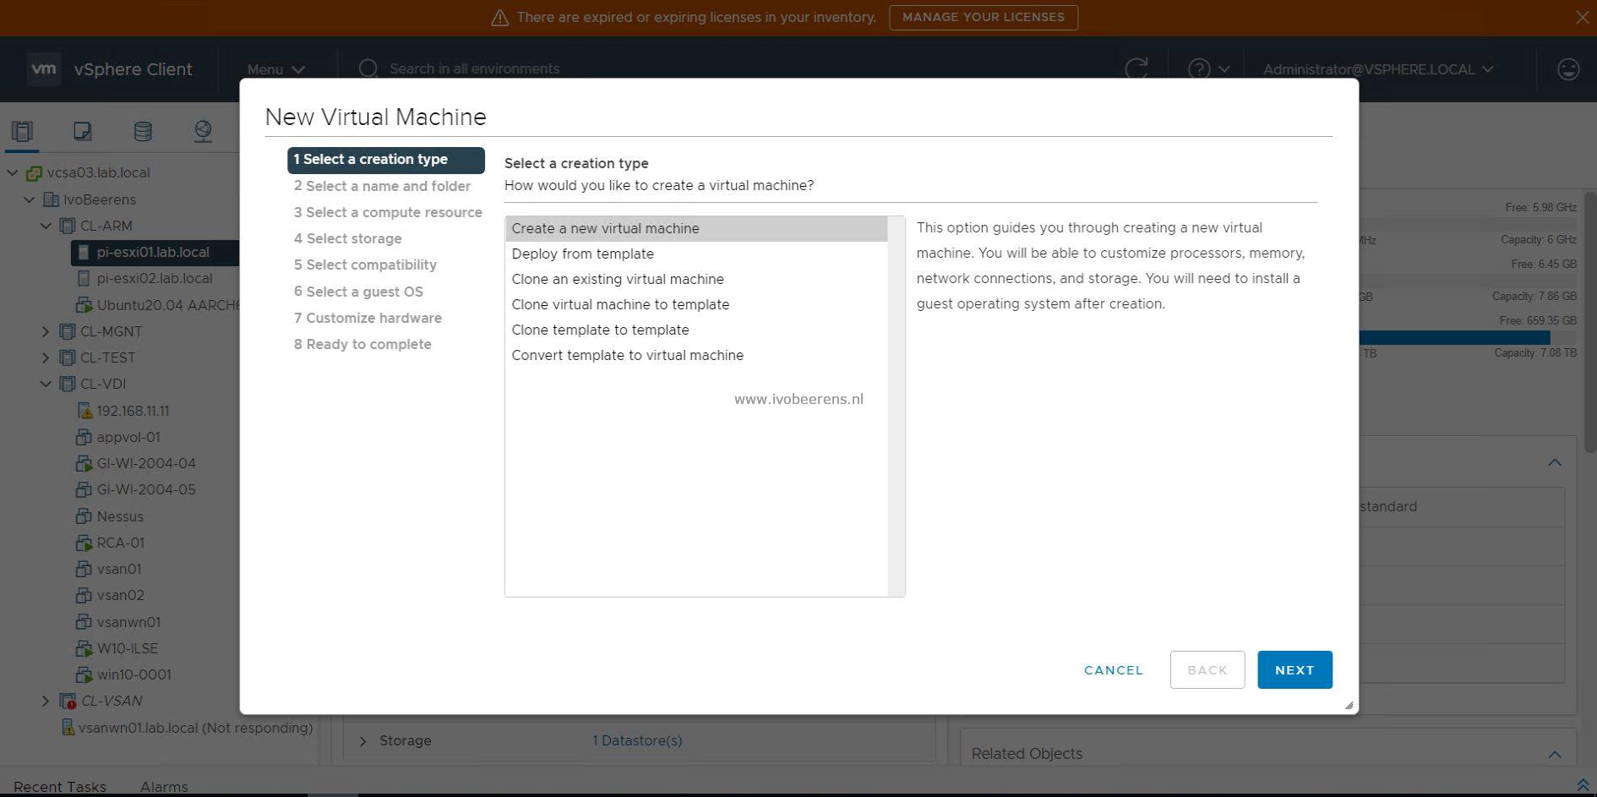Screen dimensions: 1597x797
Task: Click the W10-ILSE VM icon
Action: coord(84,649)
